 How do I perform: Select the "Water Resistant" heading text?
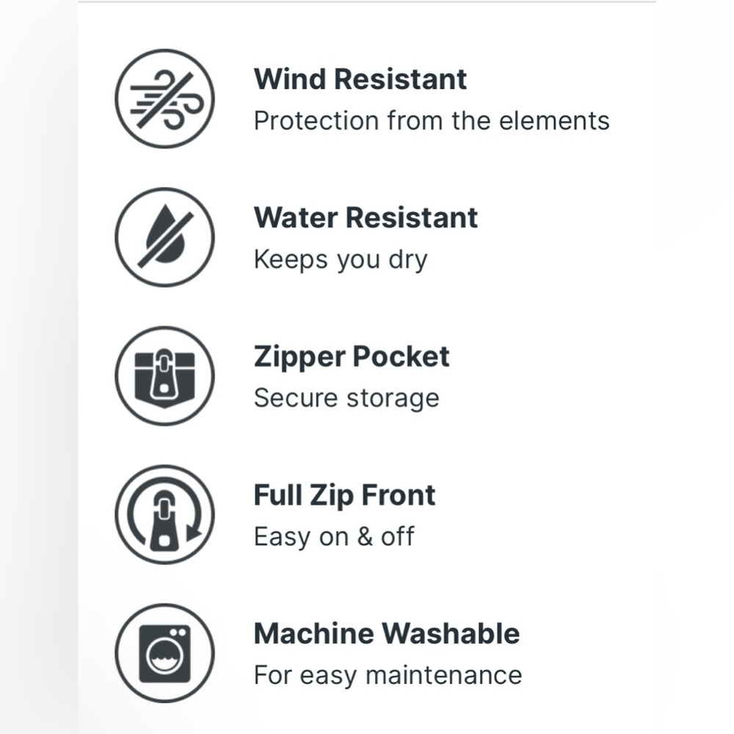tap(366, 218)
